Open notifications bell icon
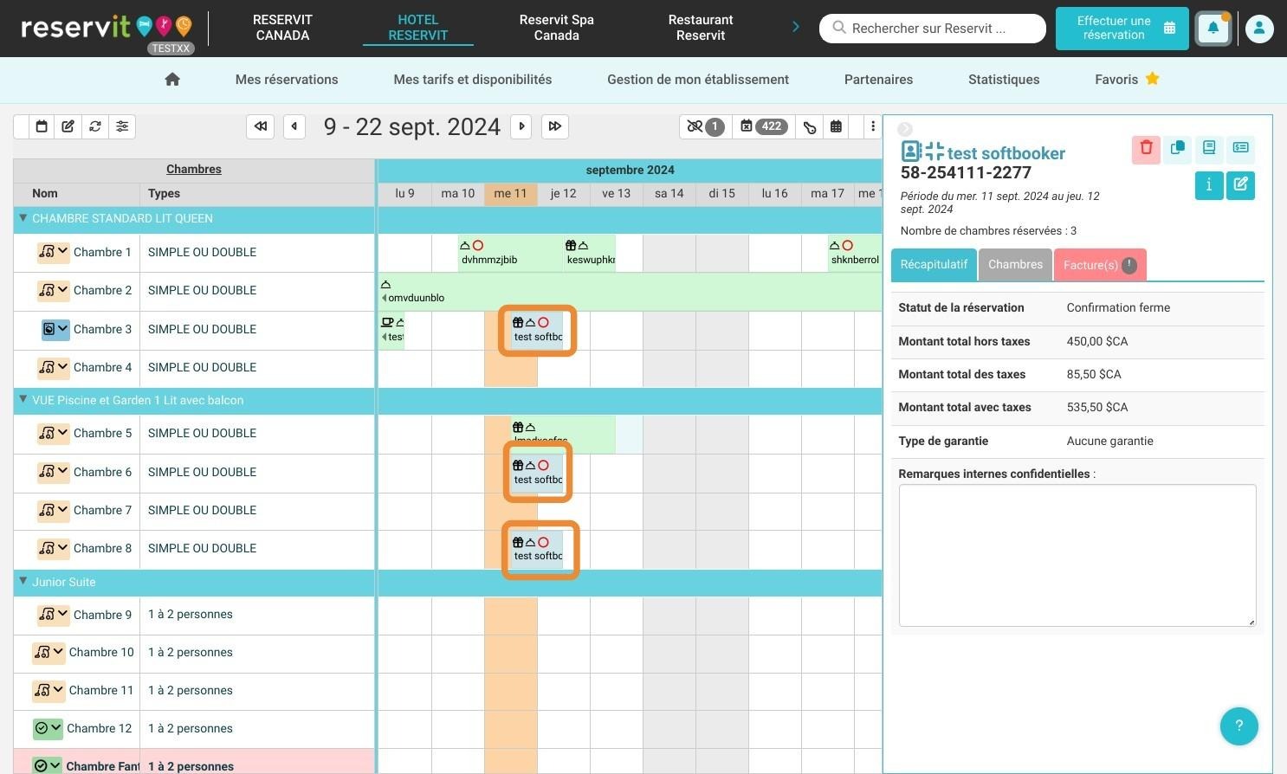Viewport: 1287px width, 774px height. coord(1213,29)
